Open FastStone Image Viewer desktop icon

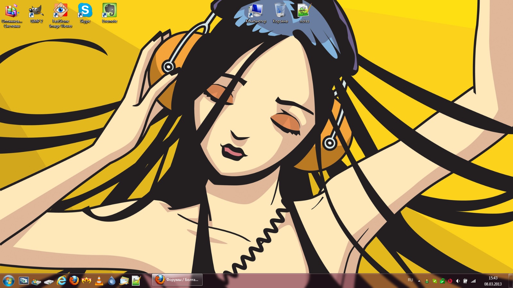point(61,16)
